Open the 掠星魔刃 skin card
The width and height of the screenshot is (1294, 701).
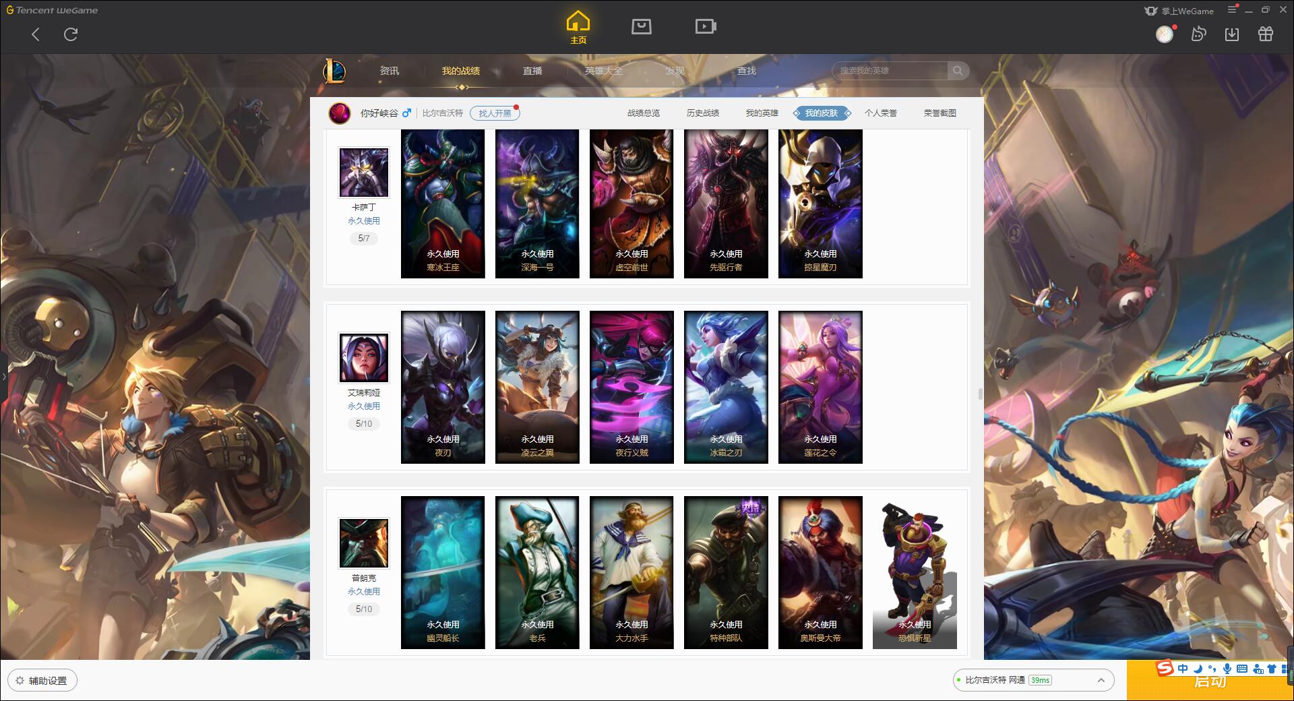tap(820, 204)
